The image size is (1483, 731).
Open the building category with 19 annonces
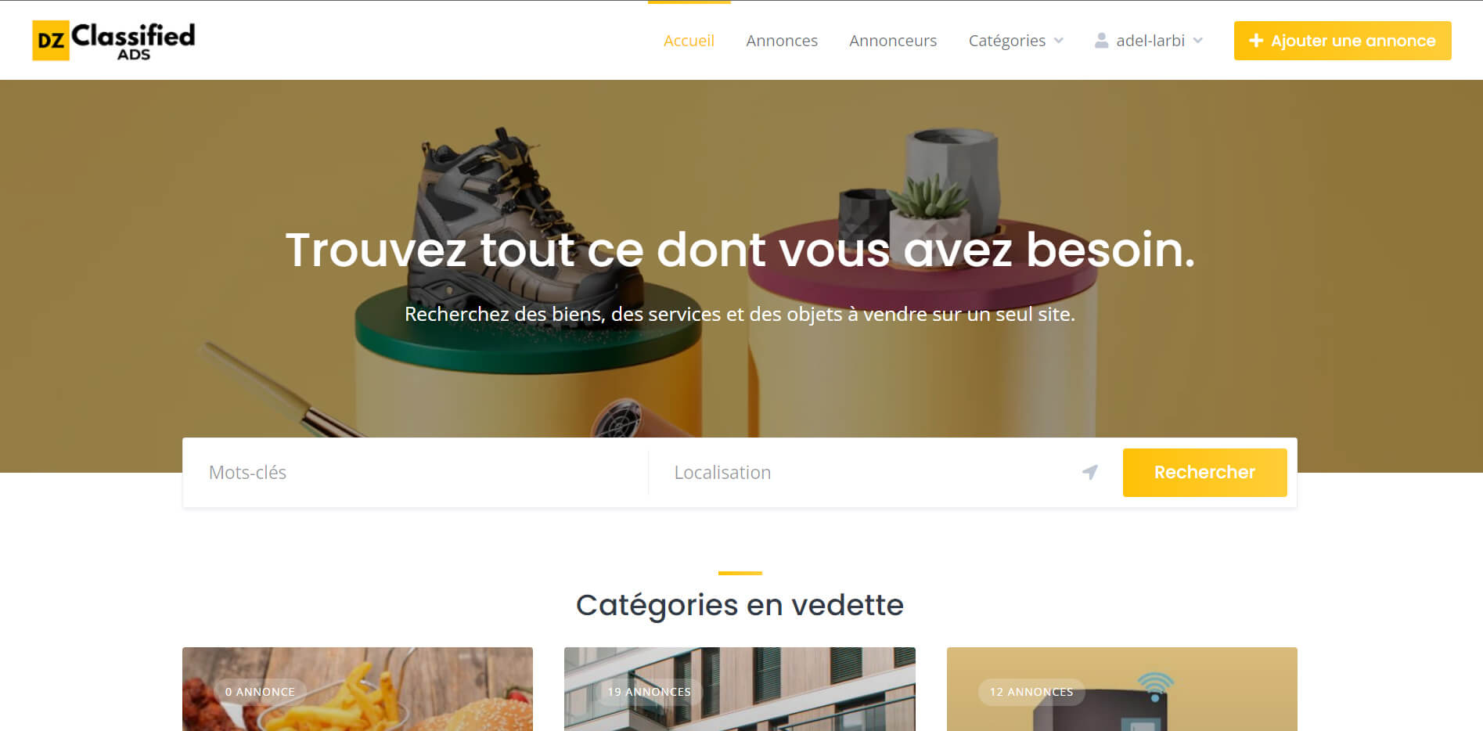[x=740, y=689]
